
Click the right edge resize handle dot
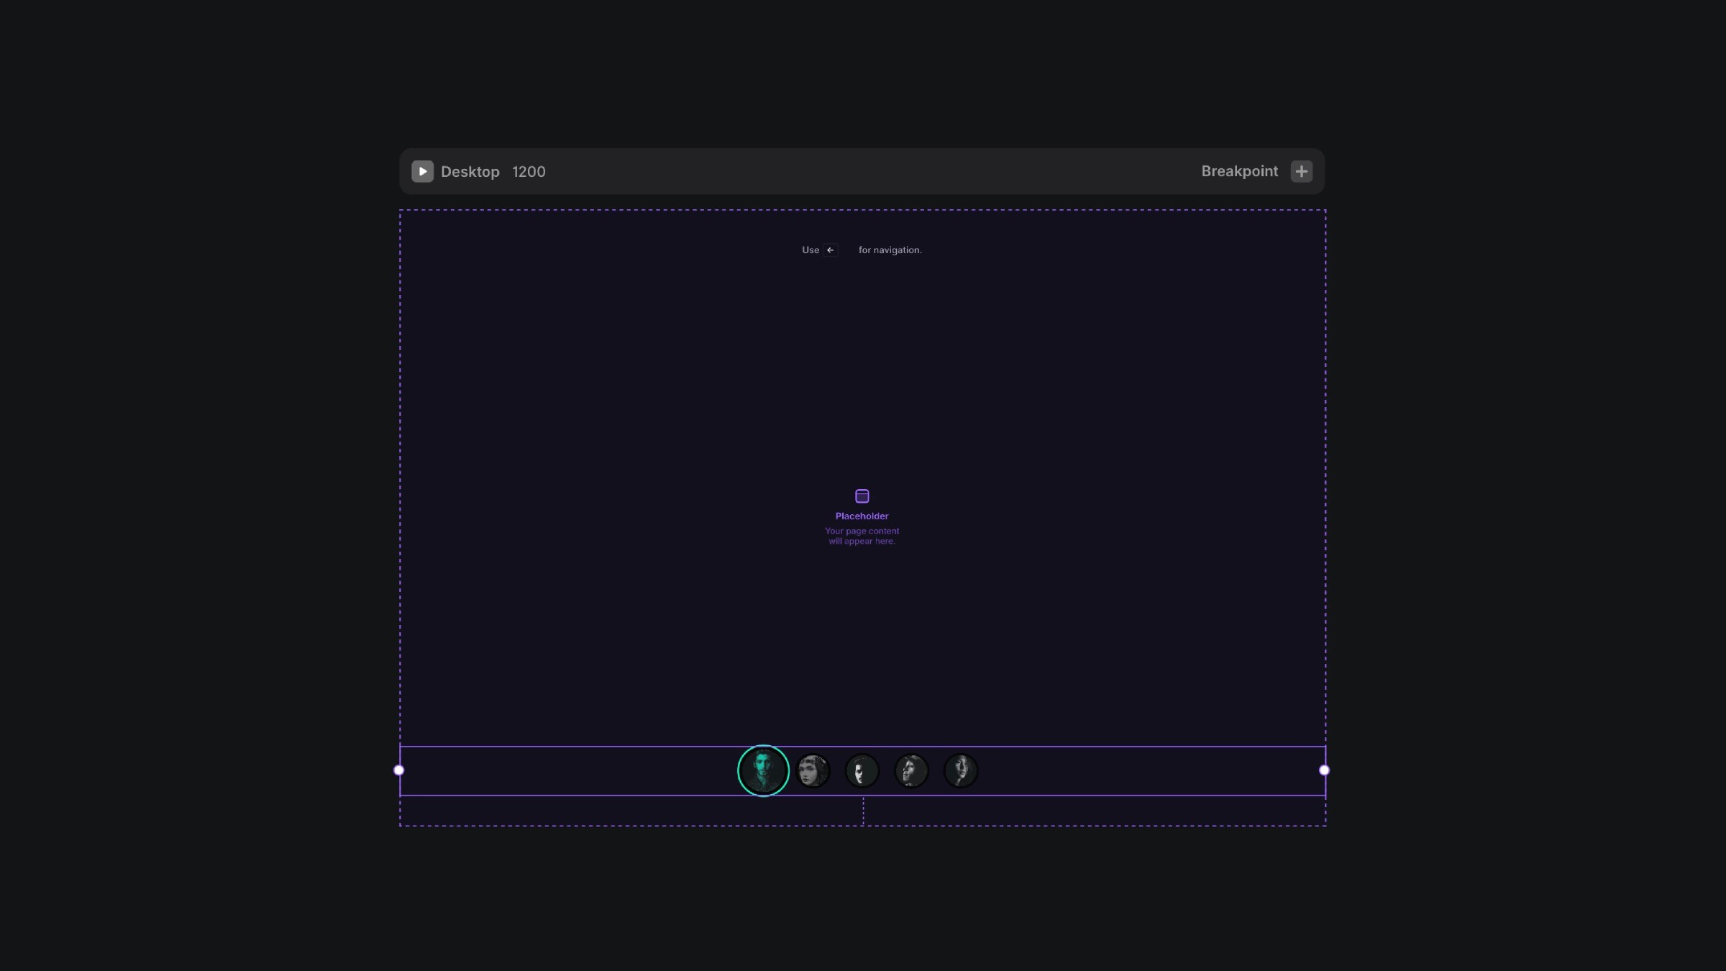[x=1324, y=770]
